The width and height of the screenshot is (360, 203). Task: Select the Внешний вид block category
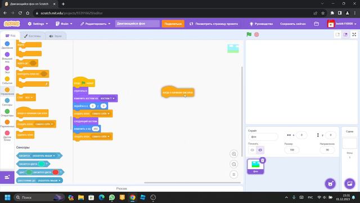(x=7, y=57)
